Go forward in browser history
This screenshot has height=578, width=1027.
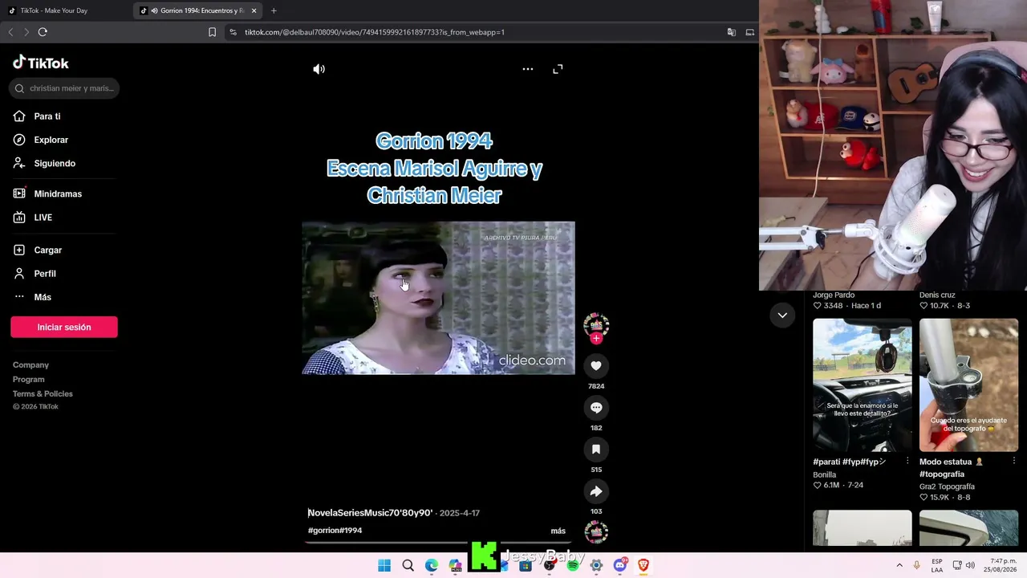pos(26,32)
